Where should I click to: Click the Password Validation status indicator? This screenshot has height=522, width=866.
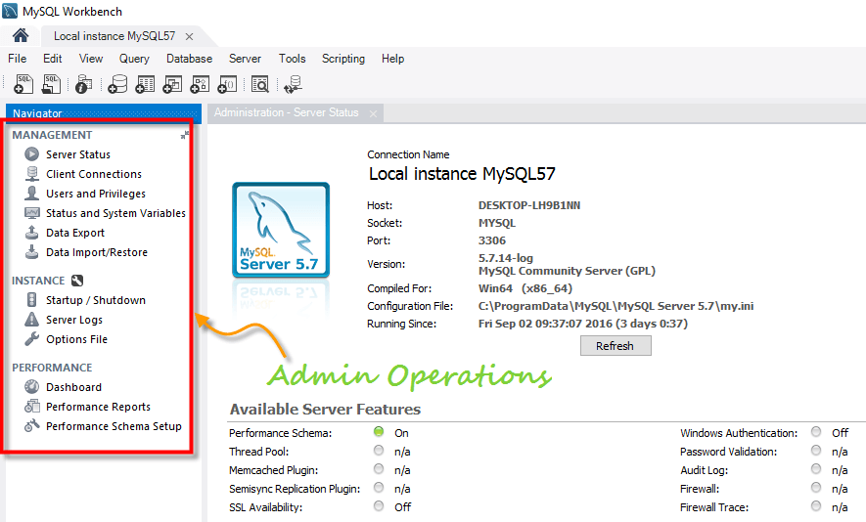click(816, 451)
